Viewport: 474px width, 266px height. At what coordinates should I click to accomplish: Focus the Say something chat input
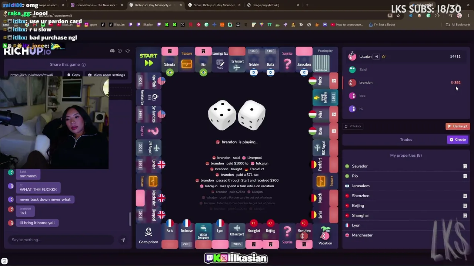coord(61,240)
